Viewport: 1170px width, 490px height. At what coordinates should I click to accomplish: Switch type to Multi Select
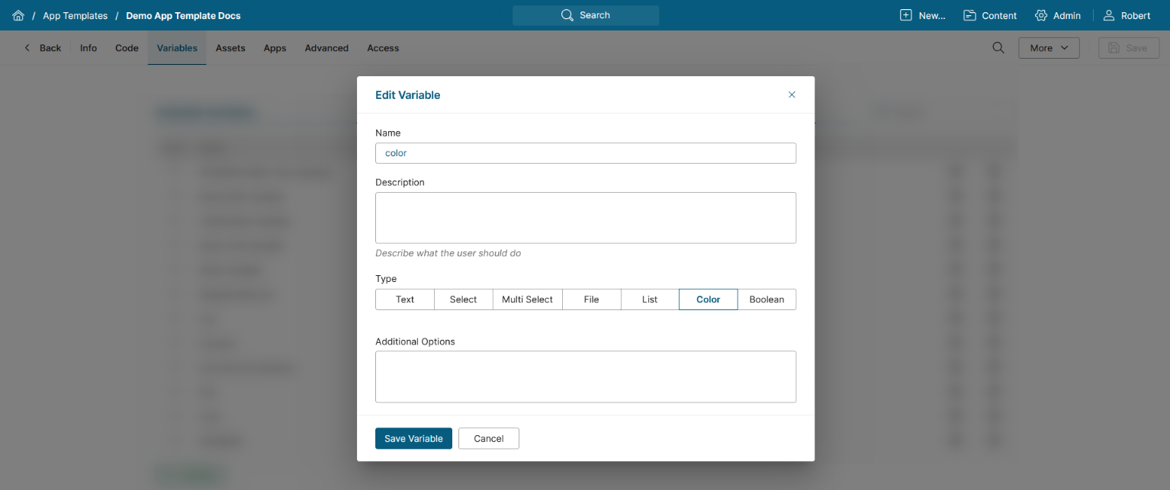pos(527,299)
